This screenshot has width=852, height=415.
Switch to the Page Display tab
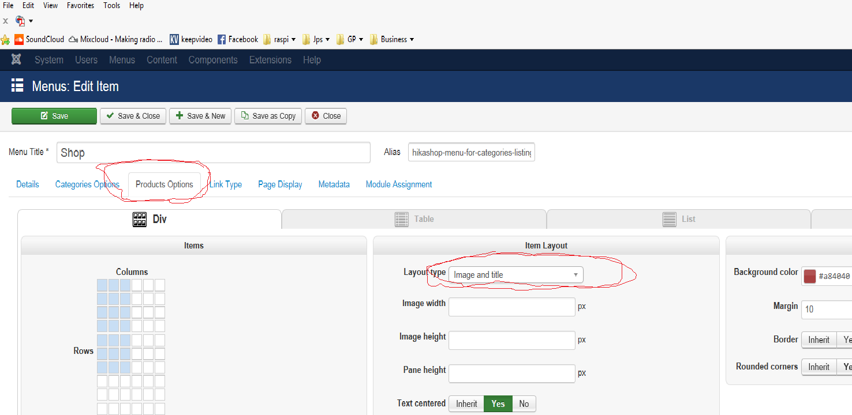pyautogui.click(x=280, y=184)
